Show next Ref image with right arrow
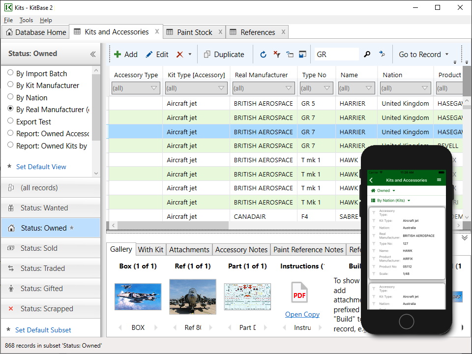472x354 pixels. pyautogui.click(x=211, y=327)
